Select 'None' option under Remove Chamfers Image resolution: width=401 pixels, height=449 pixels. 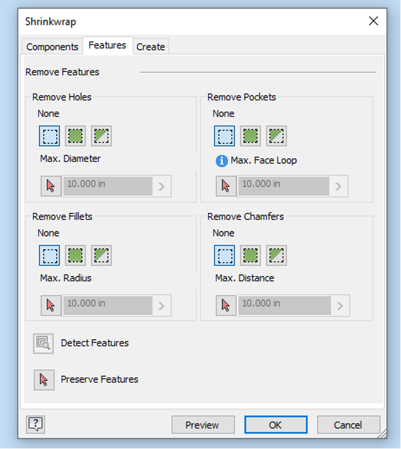224,255
